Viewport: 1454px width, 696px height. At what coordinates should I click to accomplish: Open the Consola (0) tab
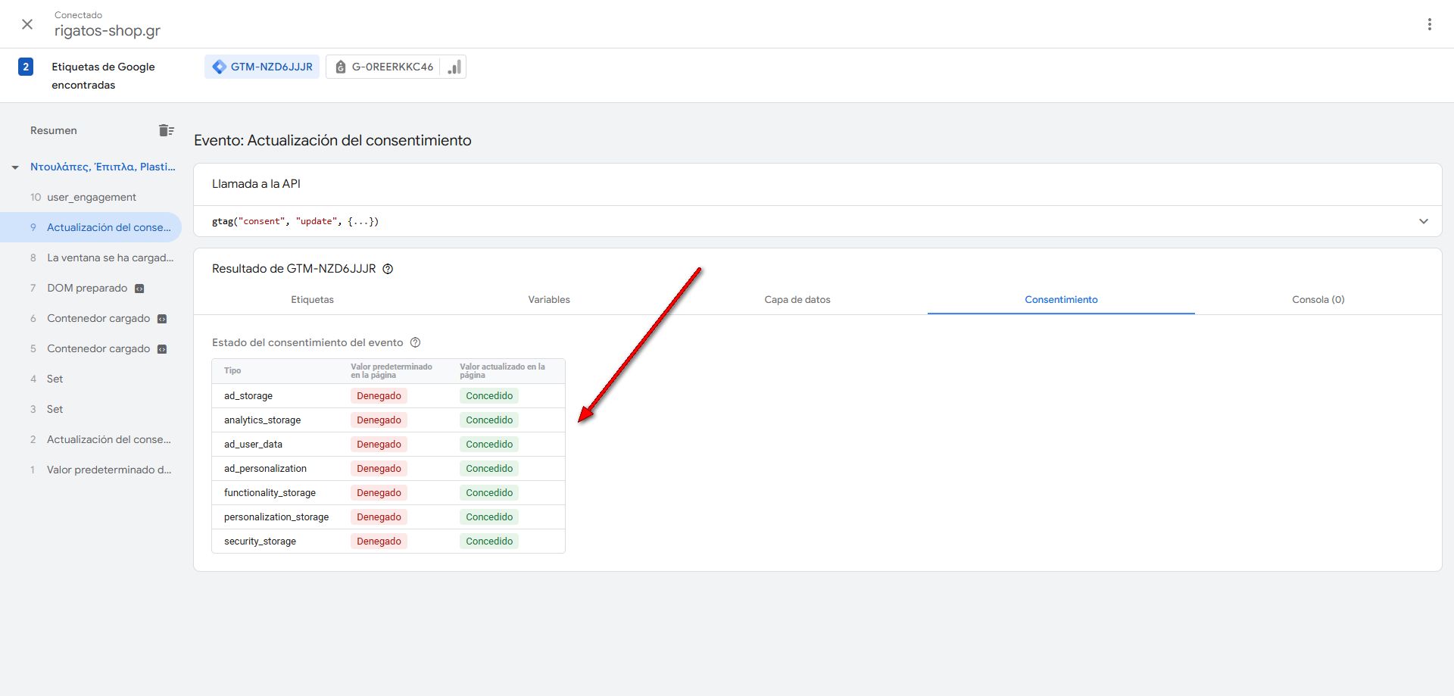(1318, 299)
